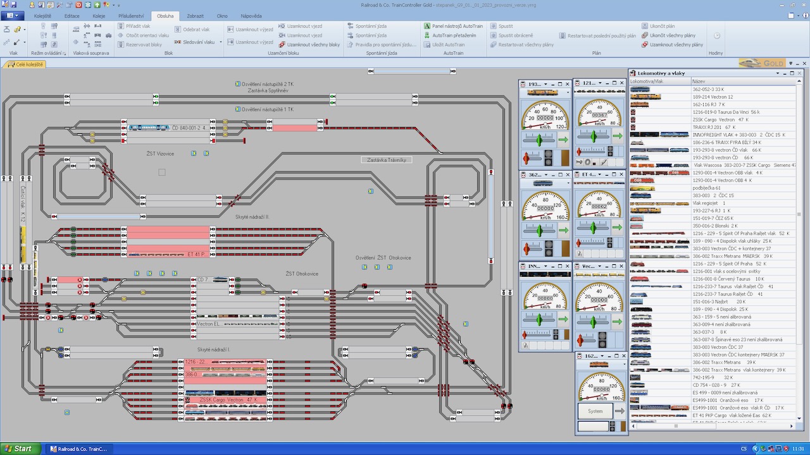Click the signal light icon in 193 train window
Image resolution: width=810 pixels, height=455 pixels.
548,157
